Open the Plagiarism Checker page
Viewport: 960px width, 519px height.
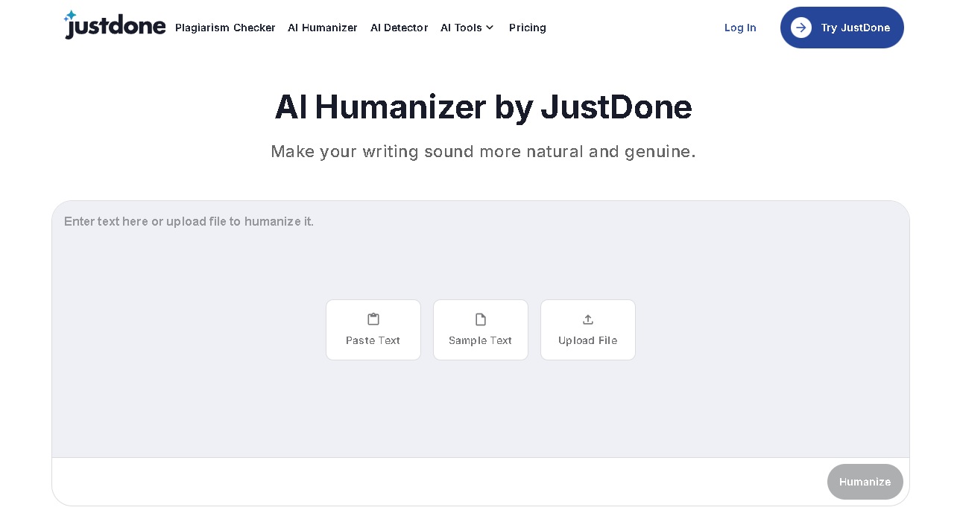click(225, 28)
